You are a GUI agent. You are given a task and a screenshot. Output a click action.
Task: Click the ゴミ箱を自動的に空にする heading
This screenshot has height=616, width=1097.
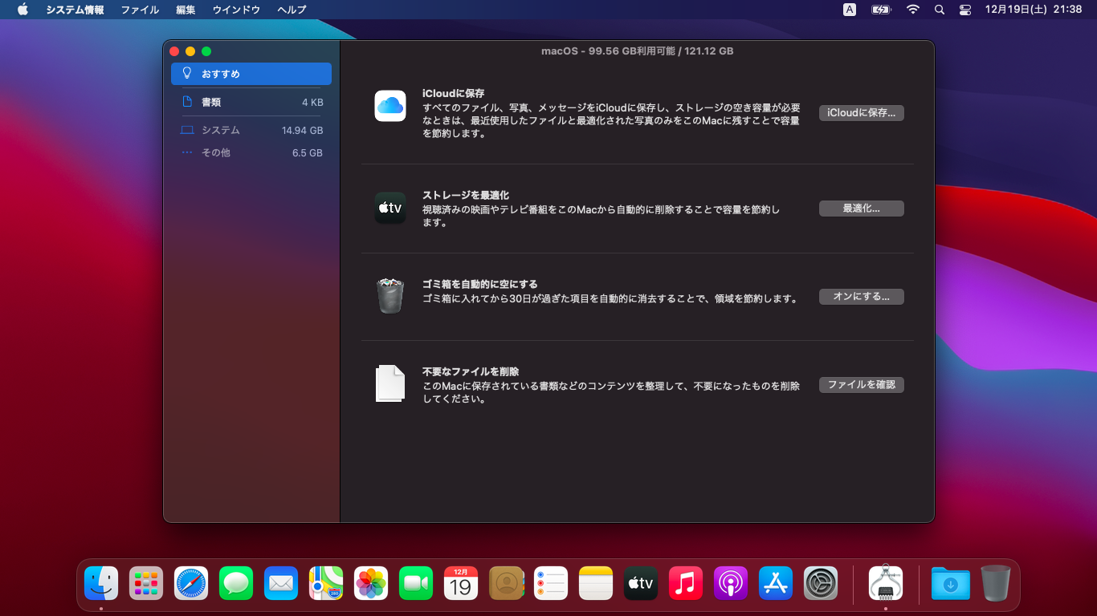[480, 284]
